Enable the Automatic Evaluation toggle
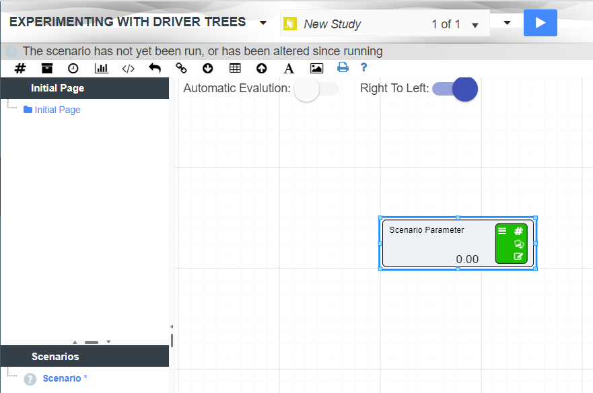 click(316, 89)
